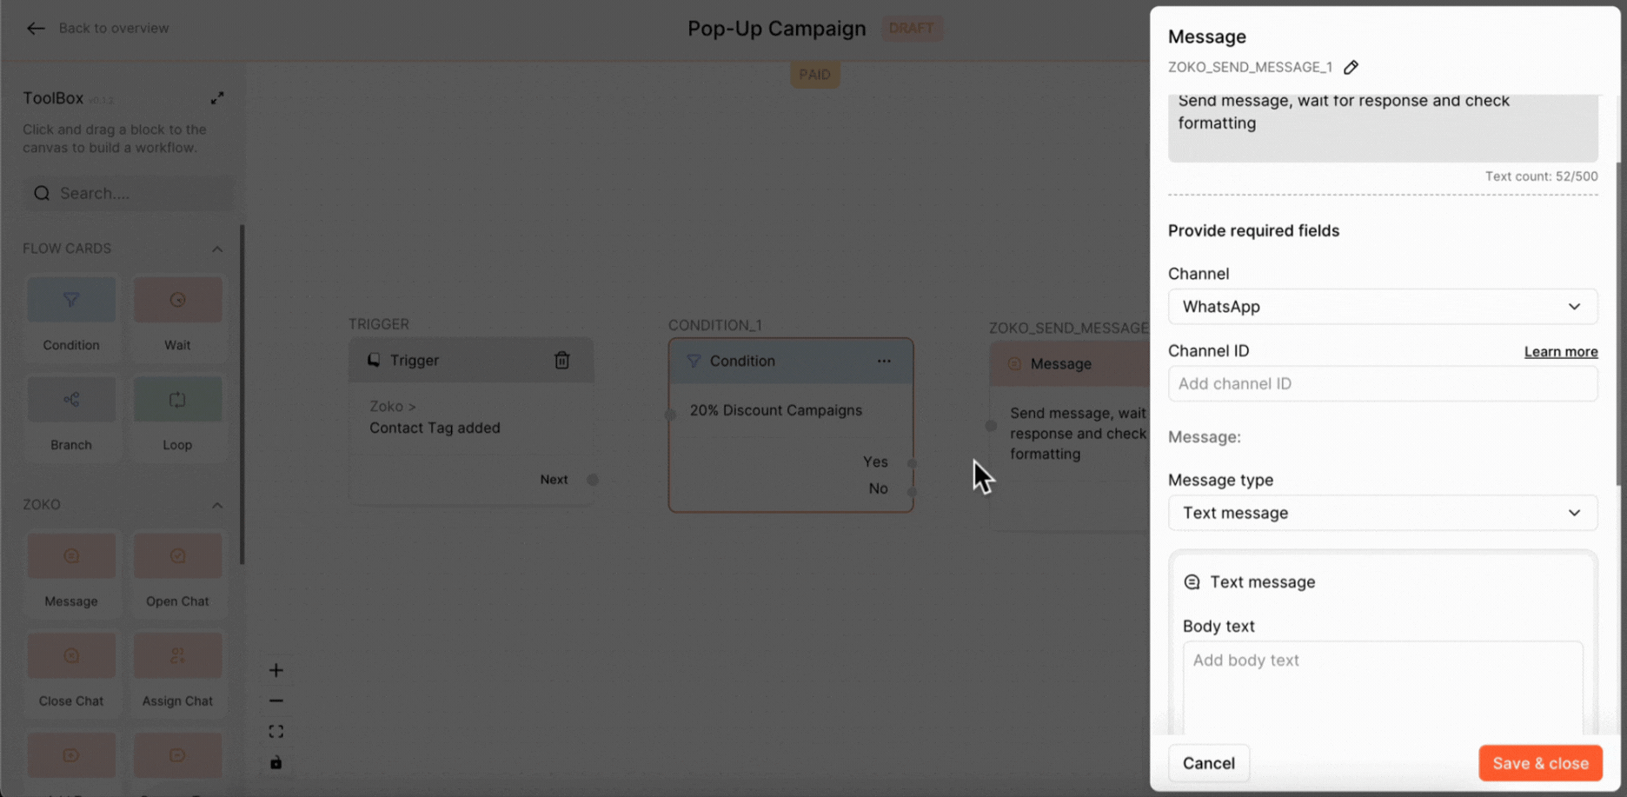This screenshot has height=797, width=1627.
Task: Select the Condition flow card
Action: click(71, 301)
